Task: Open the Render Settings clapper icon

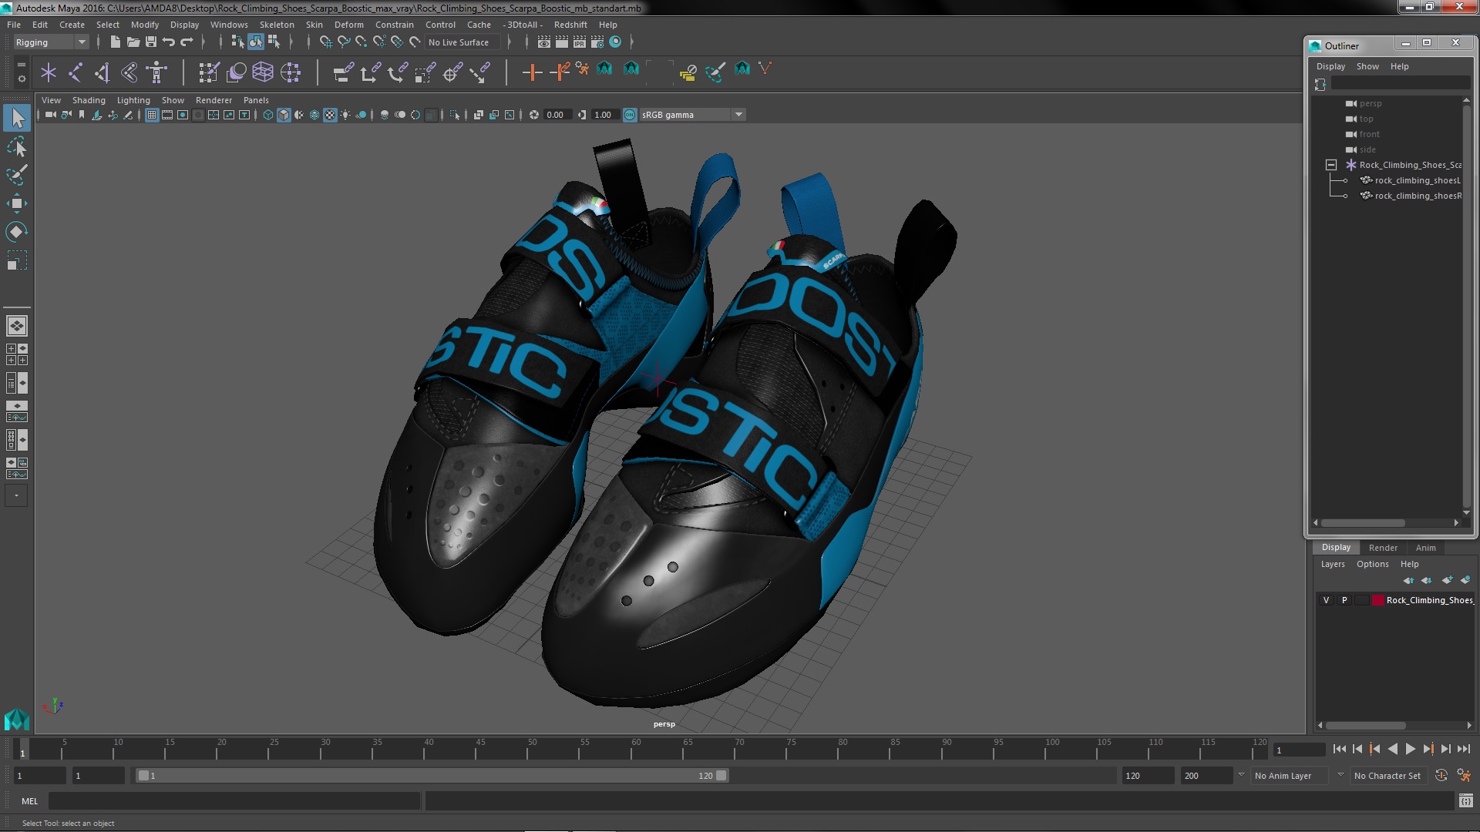Action: click(x=597, y=42)
